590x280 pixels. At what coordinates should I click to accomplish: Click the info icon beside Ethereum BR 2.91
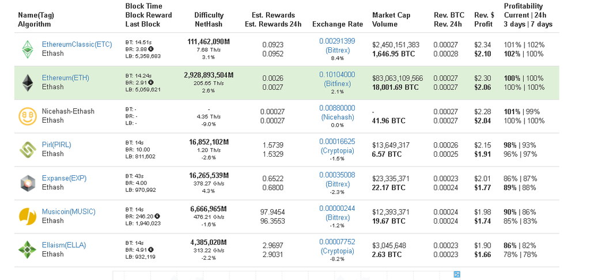point(151,82)
